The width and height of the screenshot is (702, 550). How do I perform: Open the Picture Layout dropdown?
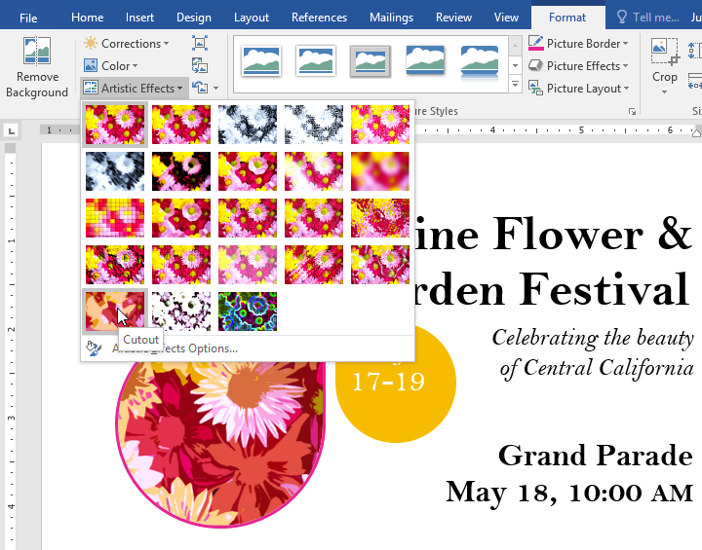point(579,88)
